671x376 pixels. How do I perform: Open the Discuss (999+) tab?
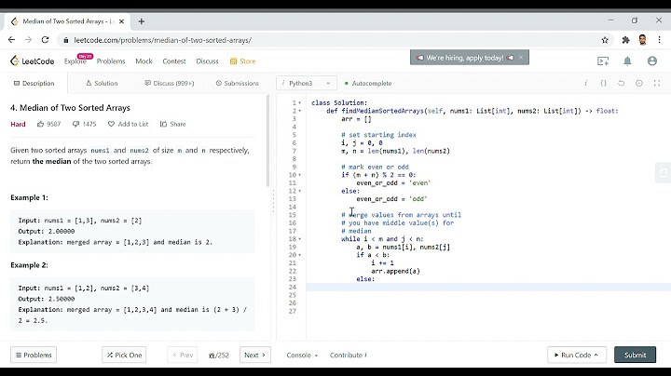coord(170,84)
